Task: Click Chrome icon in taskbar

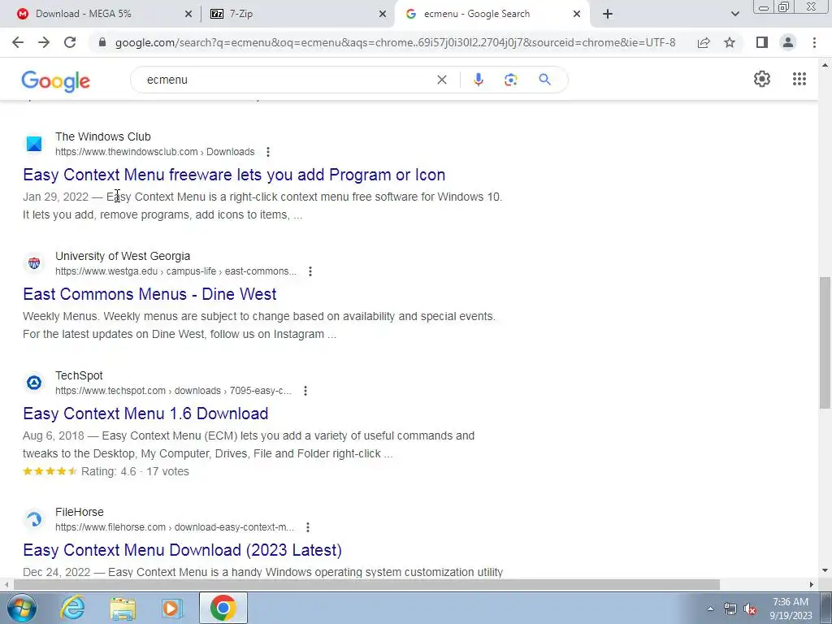Action: coord(223,608)
